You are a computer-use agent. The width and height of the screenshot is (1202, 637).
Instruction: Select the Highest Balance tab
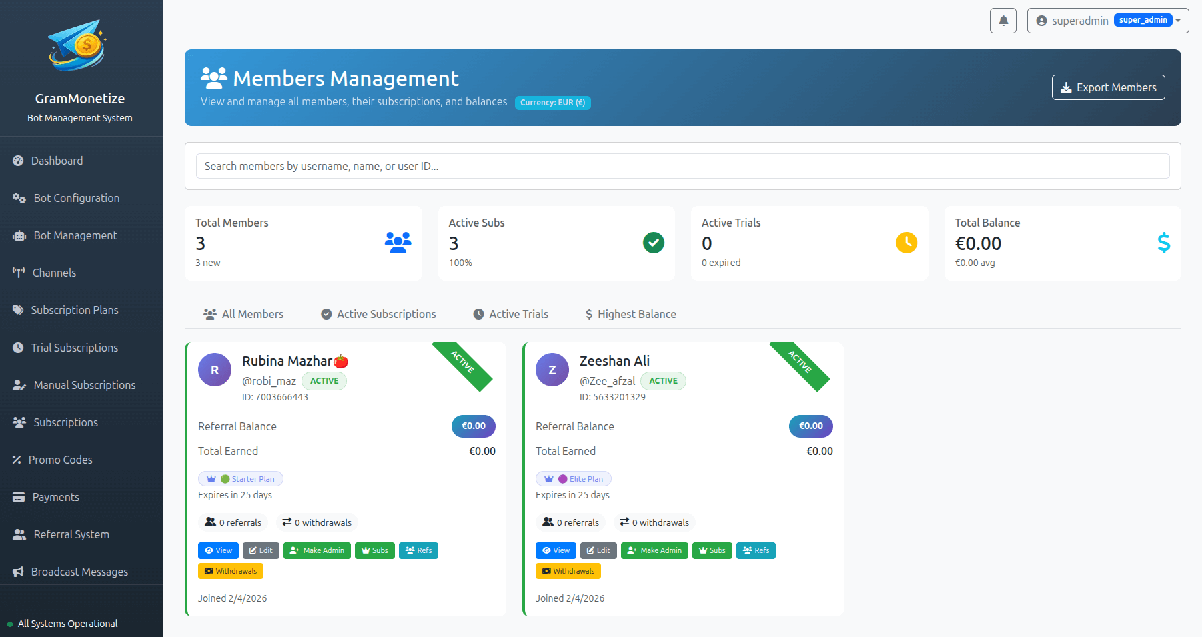(x=629, y=314)
